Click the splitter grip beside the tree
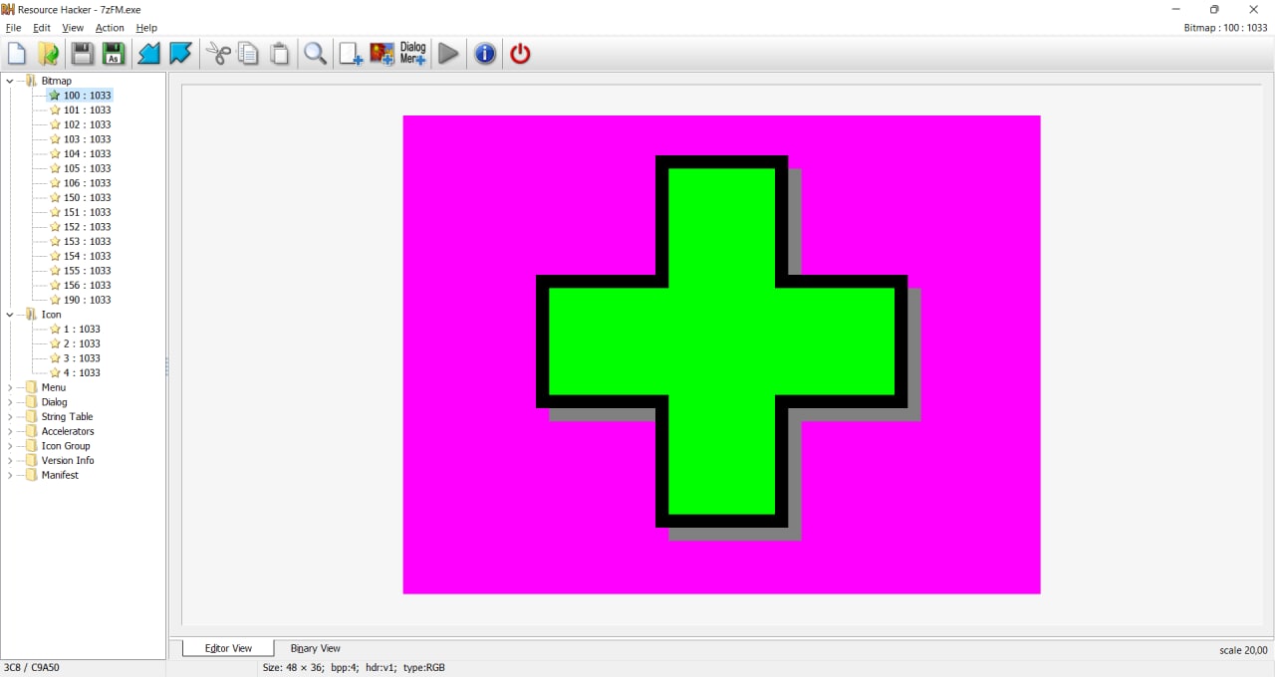Screen dimensions: 1275x677 point(167,367)
